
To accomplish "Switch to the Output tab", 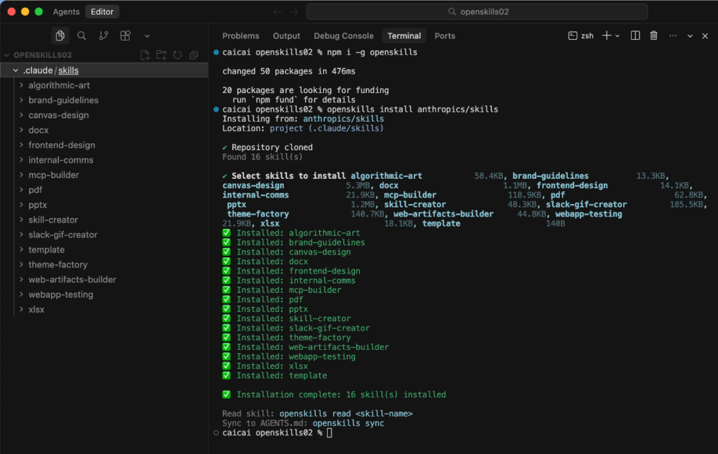I will [x=286, y=36].
